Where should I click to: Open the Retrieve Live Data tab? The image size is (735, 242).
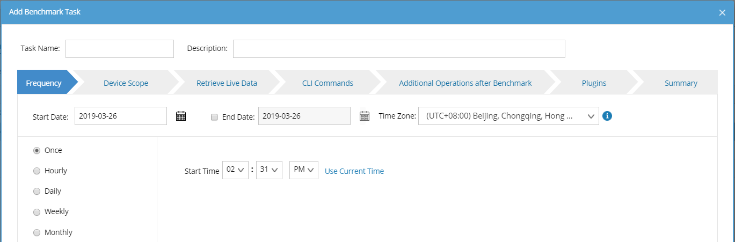(227, 83)
